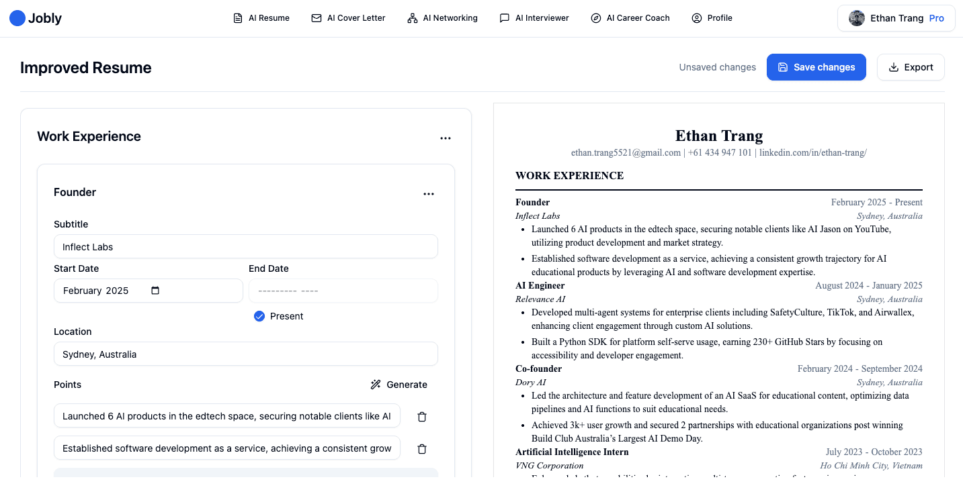
Task: Click the AI Career Coach compass icon
Action: (595, 17)
